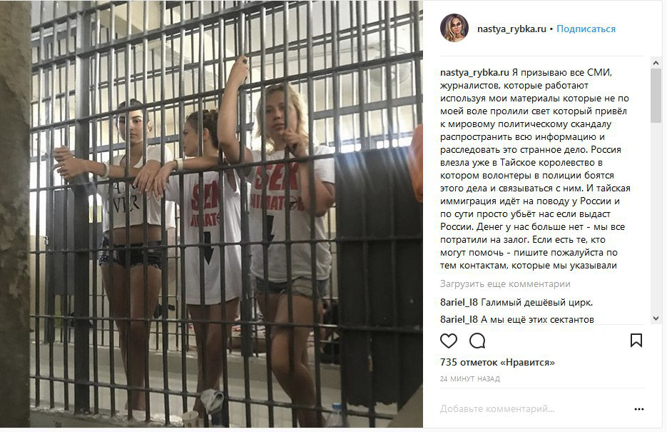Open nastya_rybka.ru username in the caption

(474, 73)
